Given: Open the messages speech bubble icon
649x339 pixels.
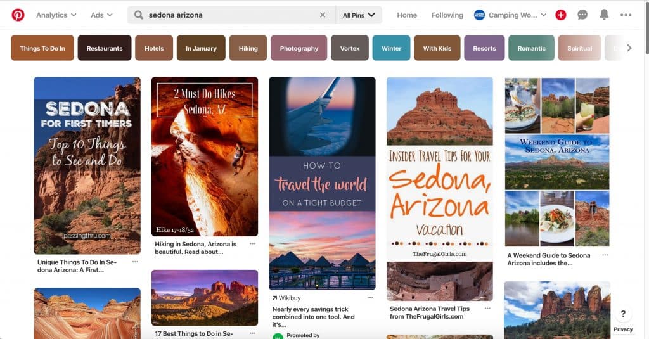Looking at the screenshot, I should [x=582, y=15].
